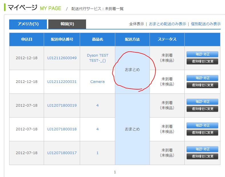This screenshot has width=225, height=177.
Task: Click 個別梱包に変更 for UJ12071800019
Action: [x=202, y=109]
